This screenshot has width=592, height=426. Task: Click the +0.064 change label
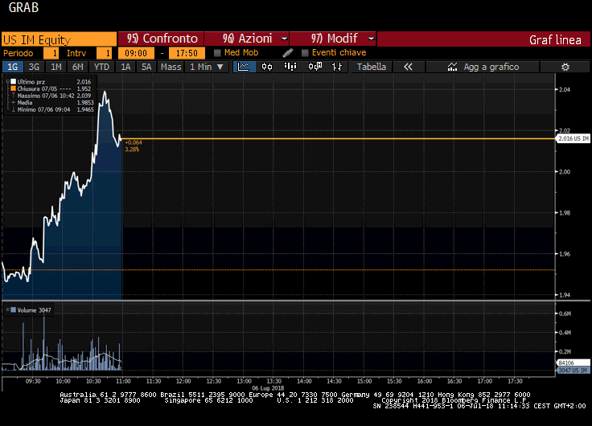[x=134, y=142]
